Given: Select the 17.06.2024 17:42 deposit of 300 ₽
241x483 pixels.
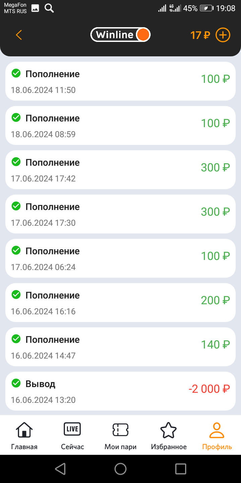Looking at the screenshot, I should (x=120, y=170).
